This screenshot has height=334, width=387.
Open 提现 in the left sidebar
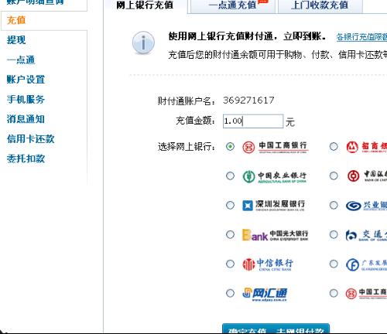tap(16, 40)
